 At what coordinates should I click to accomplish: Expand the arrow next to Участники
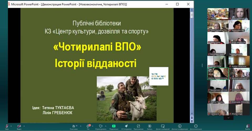(81, 126)
